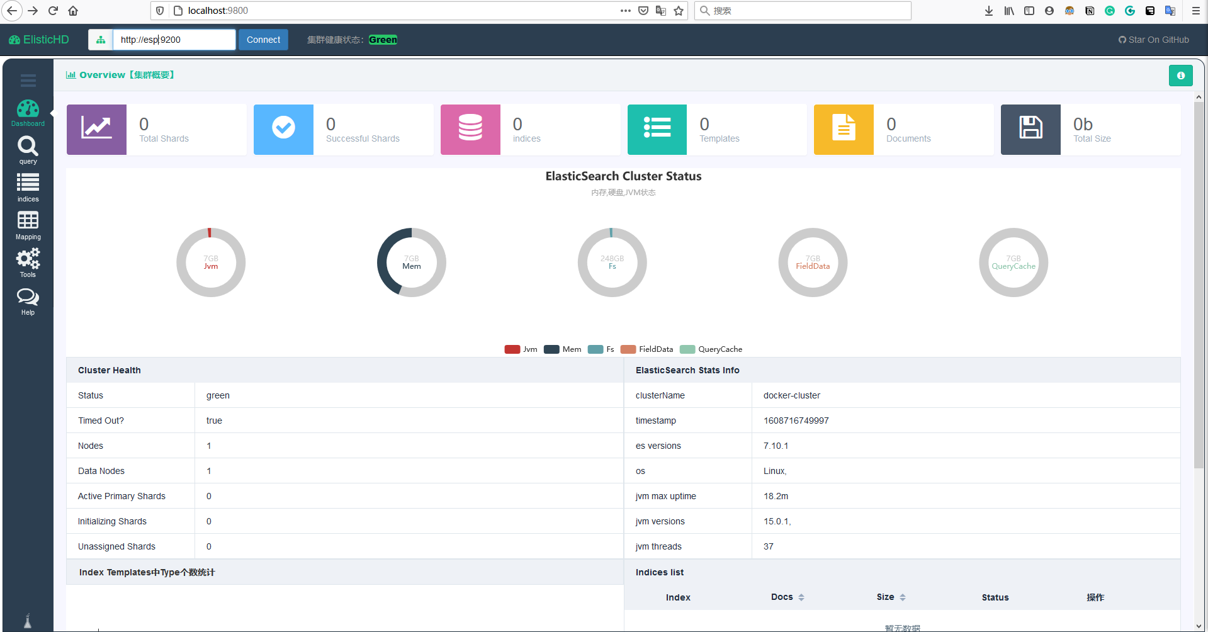Toggle FieldData legend entry
Viewport: 1208px width, 632px height.
646,349
